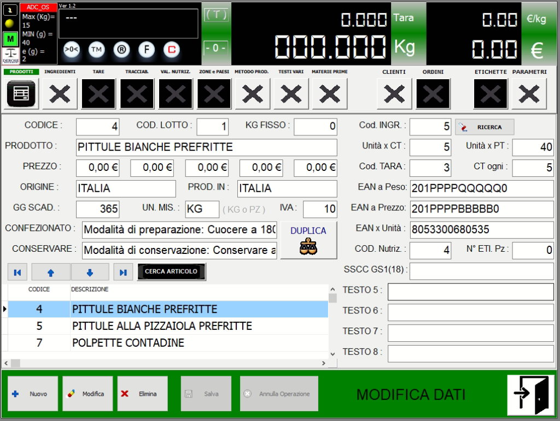This screenshot has width=560, height=421.
Task: Toggle the -0- zero indicator
Action: point(215,48)
